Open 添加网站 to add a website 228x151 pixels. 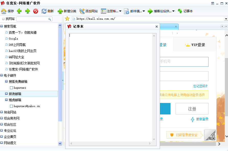coord(88,11)
